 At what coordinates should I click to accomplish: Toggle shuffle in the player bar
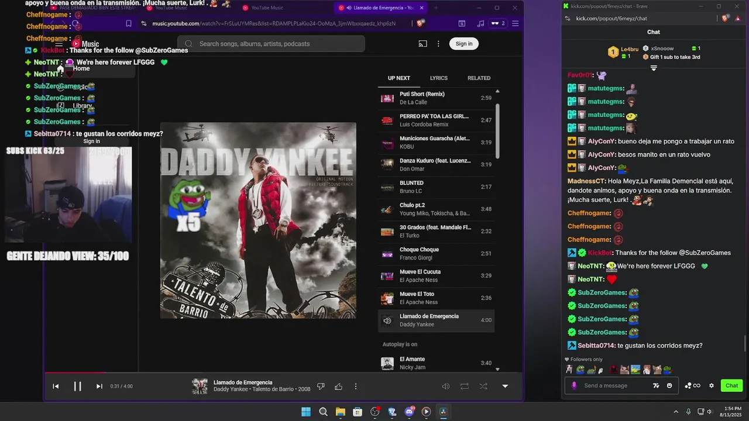[x=483, y=387]
